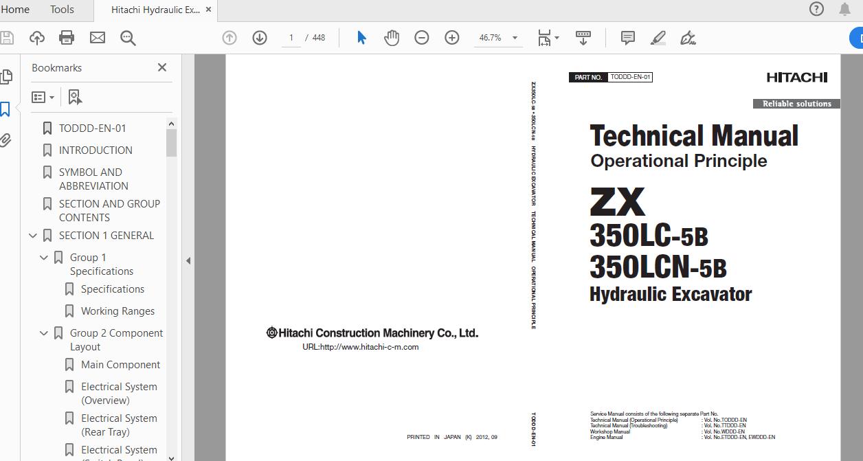Switch to the Tools tab
This screenshot has width=863, height=461.
coord(62,10)
